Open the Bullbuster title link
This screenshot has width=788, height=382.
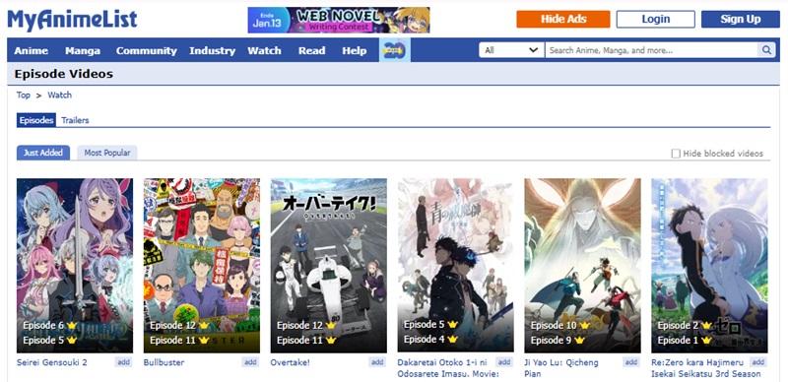(164, 362)
